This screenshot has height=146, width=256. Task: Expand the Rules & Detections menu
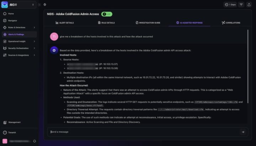[x=34, y=27]
